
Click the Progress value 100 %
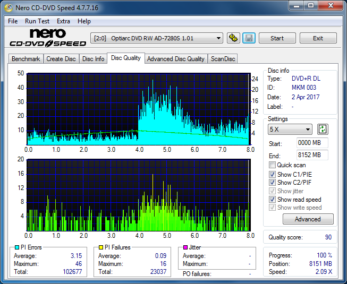324,255
